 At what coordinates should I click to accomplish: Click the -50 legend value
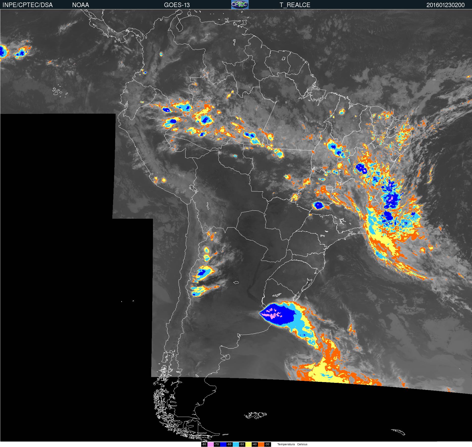pyautogui.click(x=242, y=444)
